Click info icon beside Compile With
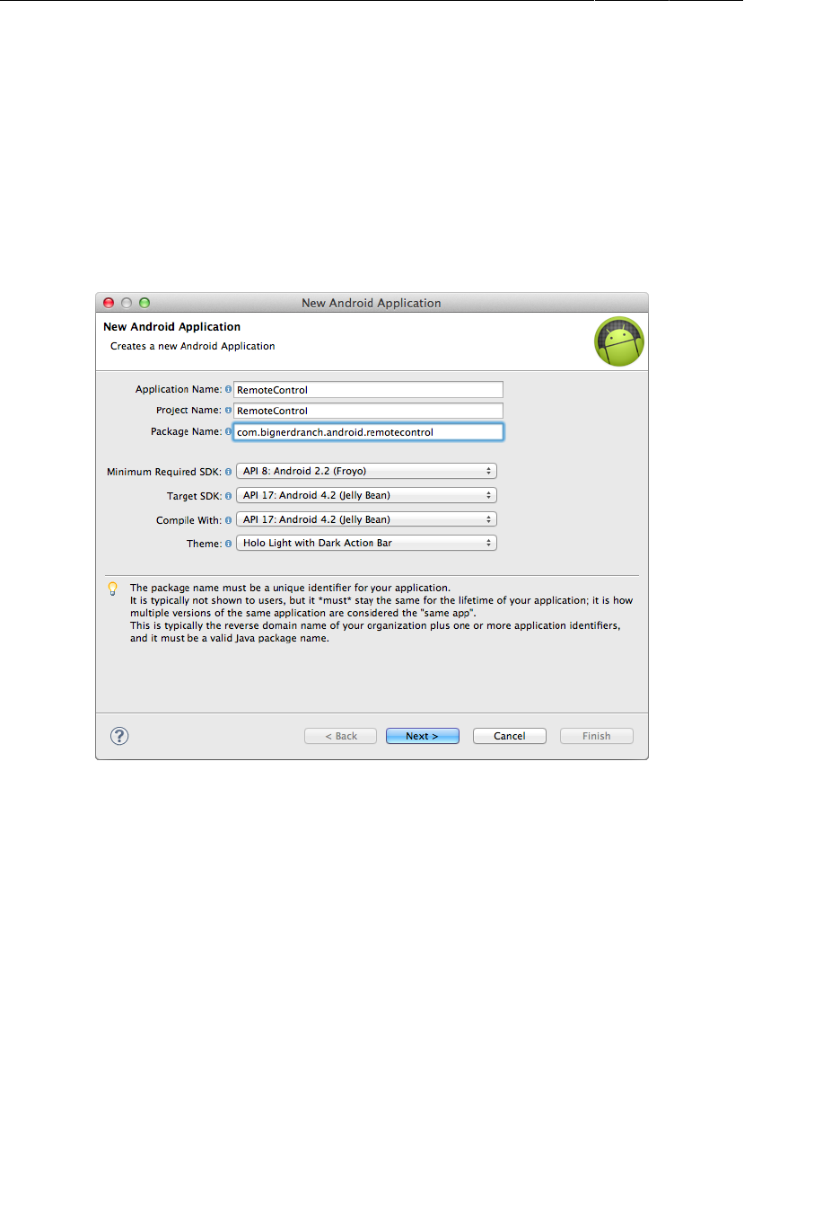The width and height of the screenshot is (823, 1213). [x=228, y=520]
